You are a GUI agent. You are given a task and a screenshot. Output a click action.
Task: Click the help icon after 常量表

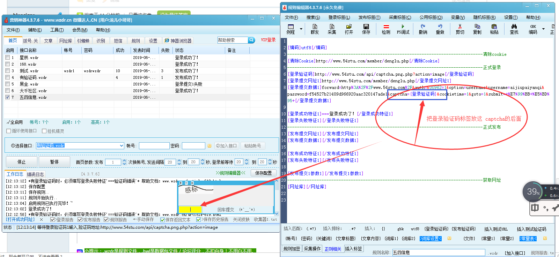coord(545,239)
